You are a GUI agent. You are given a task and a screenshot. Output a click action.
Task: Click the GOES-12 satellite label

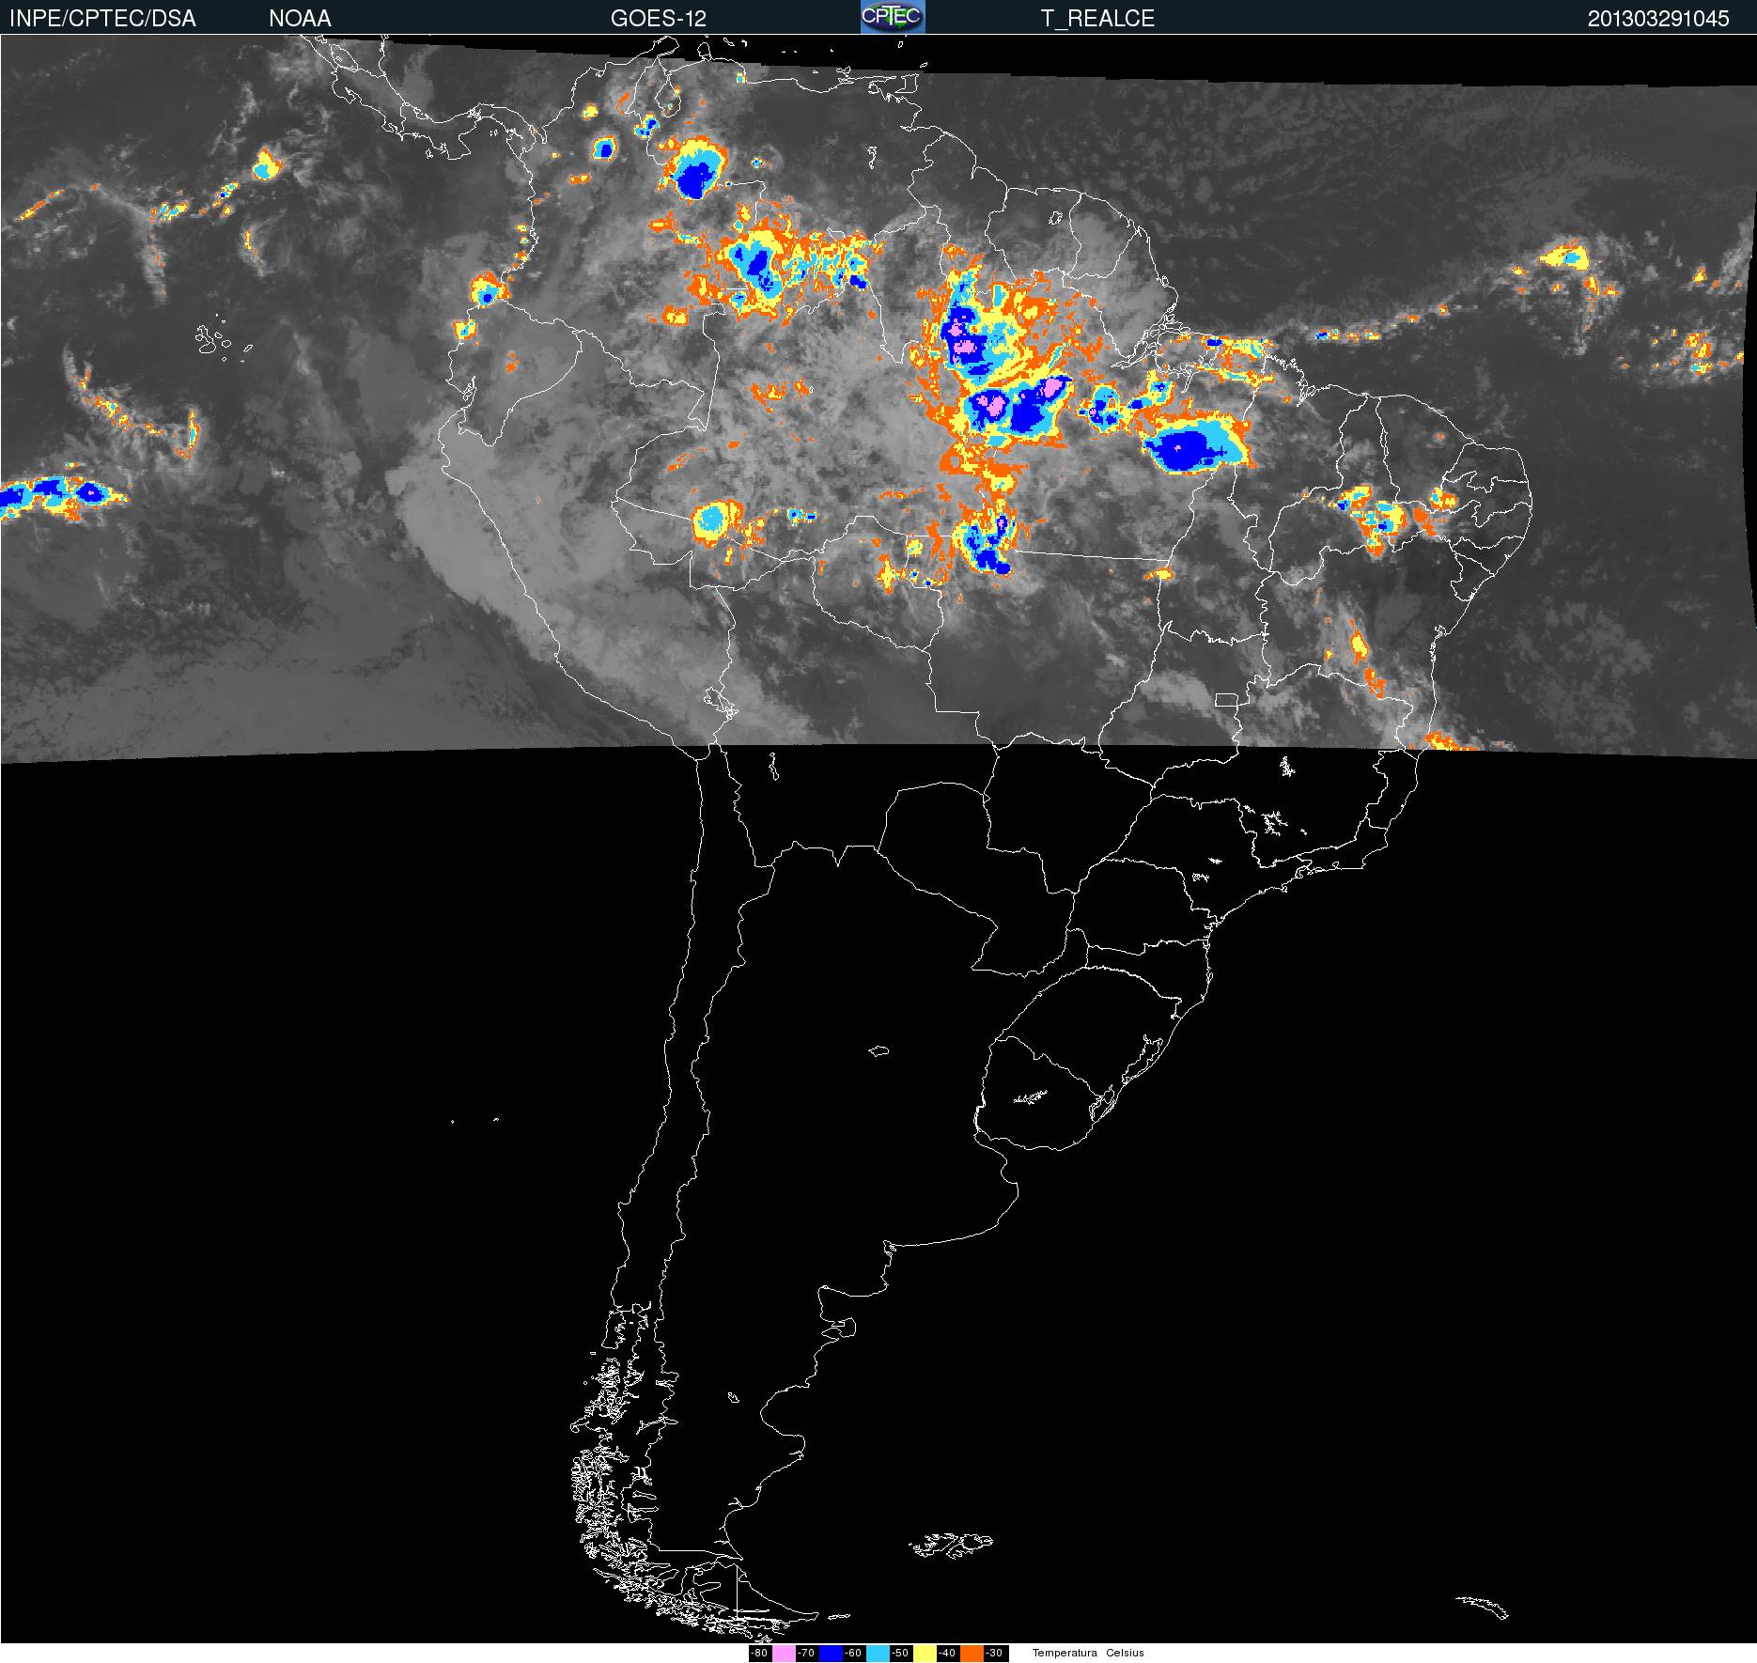point(658,19)
